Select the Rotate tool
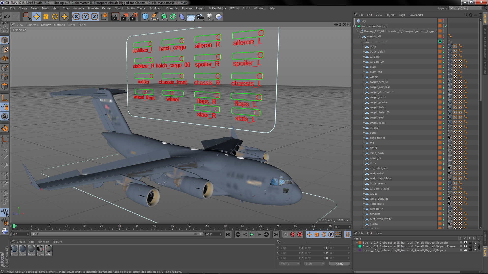488x274 pixels. pos(55,17)
